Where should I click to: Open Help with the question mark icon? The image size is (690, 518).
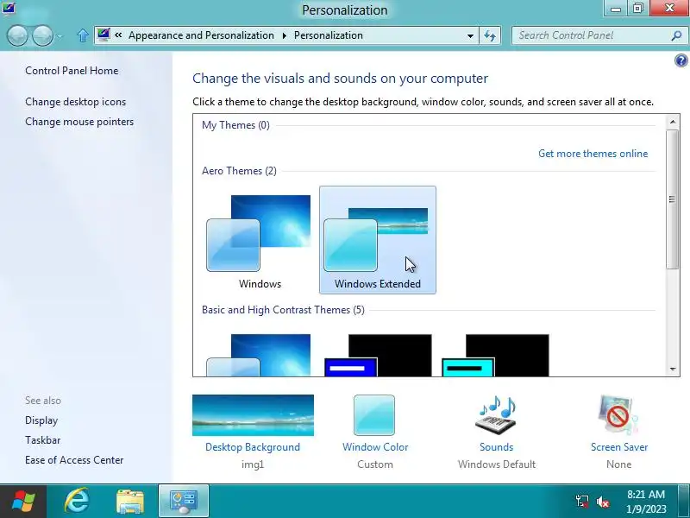click(681, 60)
